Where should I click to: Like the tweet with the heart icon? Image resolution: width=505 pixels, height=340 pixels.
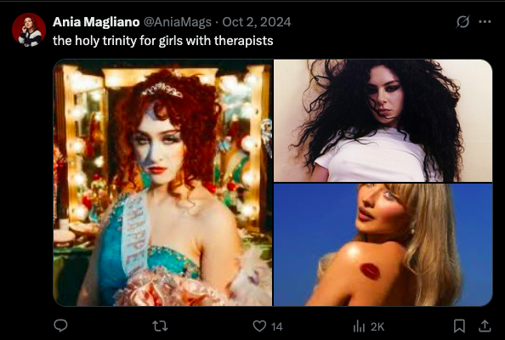tap(259, 326)
